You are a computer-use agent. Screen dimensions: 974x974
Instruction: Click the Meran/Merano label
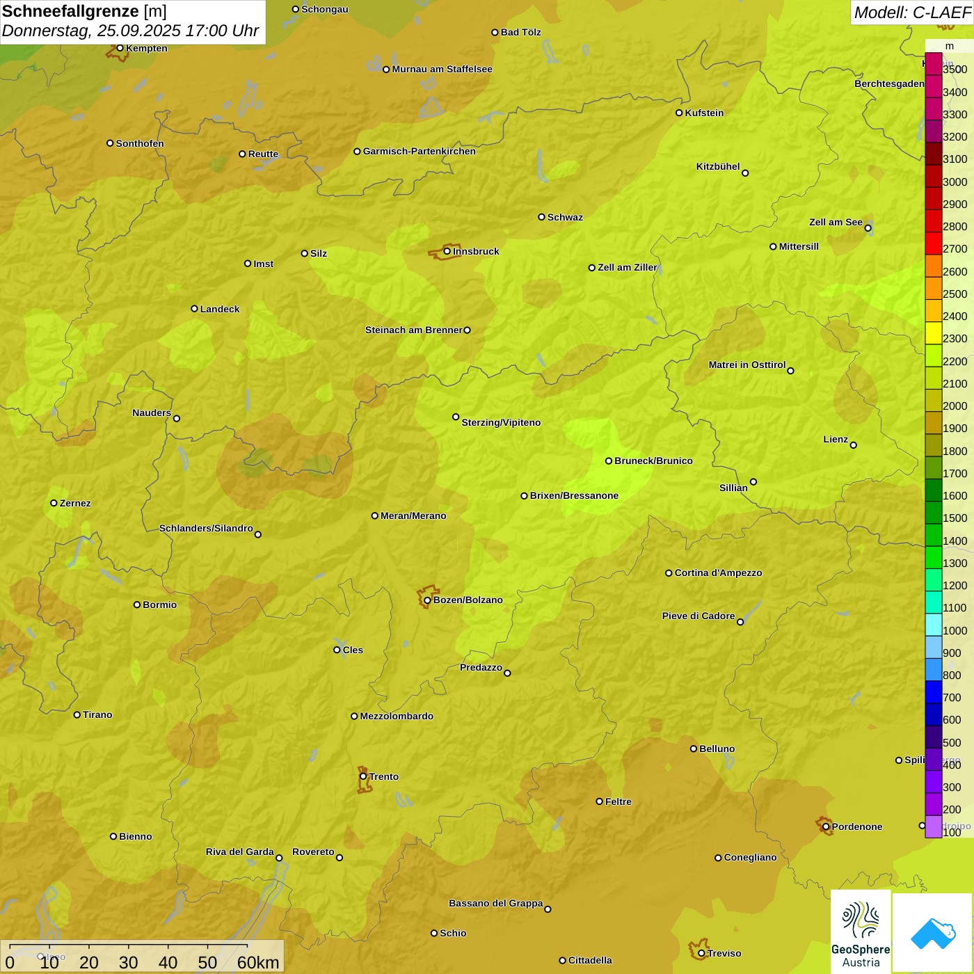coord(413,516)
